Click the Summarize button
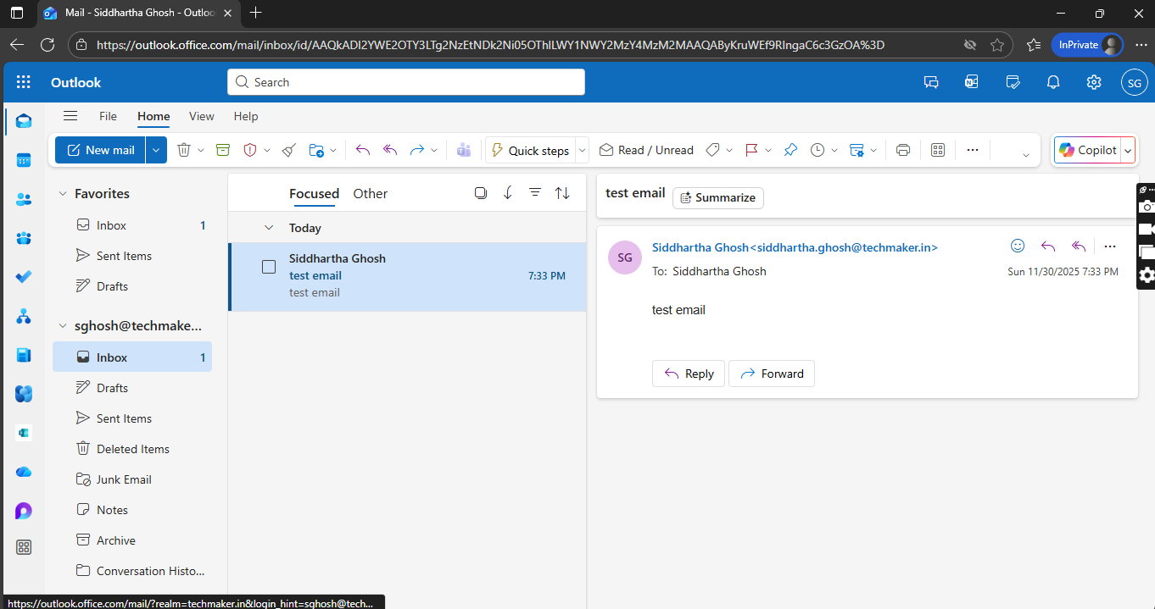 pos(717,197)
